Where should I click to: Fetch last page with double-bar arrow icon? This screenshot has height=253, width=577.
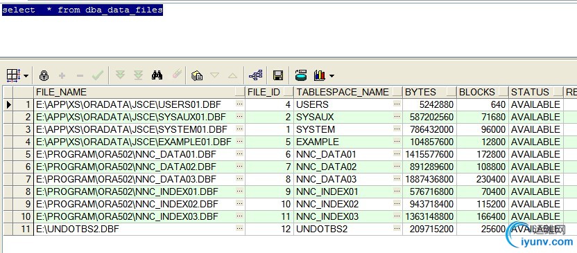138,75
